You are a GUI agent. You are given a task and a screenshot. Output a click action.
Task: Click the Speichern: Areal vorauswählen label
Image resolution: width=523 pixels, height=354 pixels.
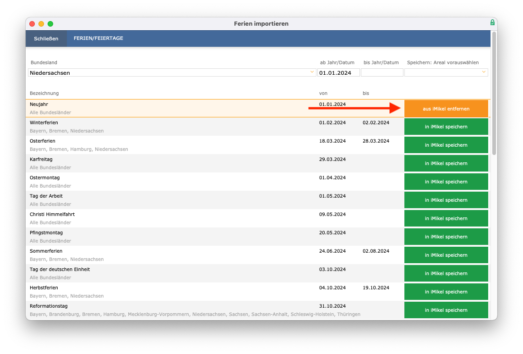click(442, 62)
